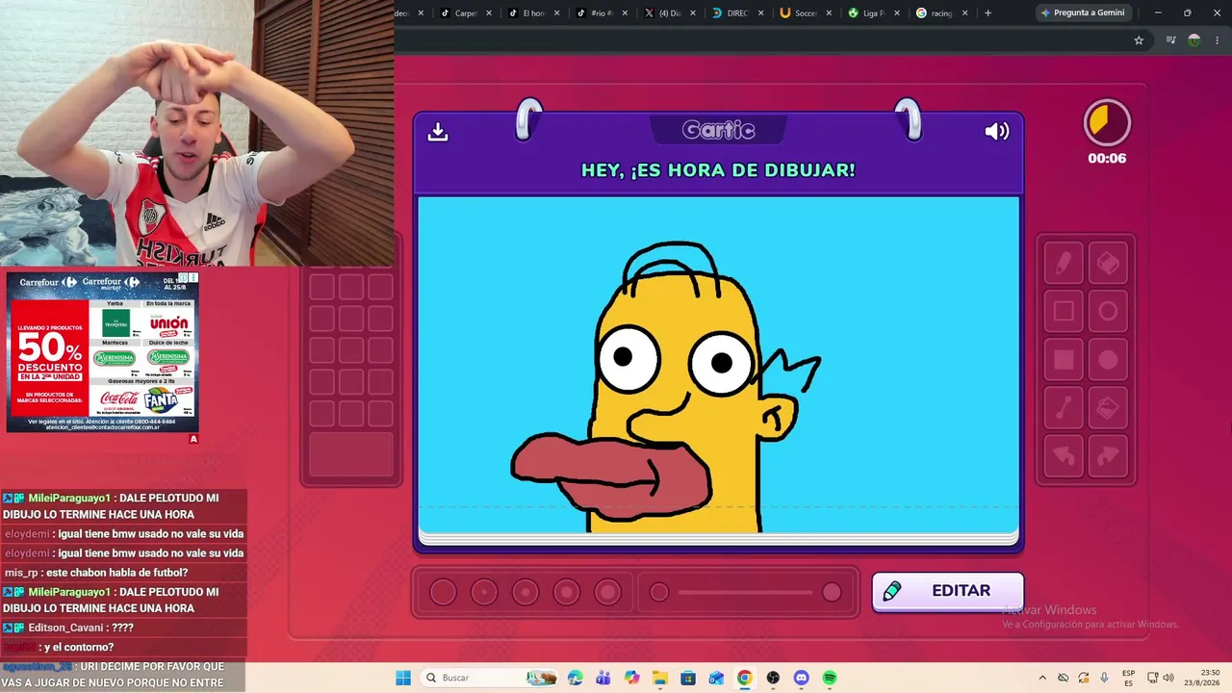Open the Windows Start menu

pos(403,678)
